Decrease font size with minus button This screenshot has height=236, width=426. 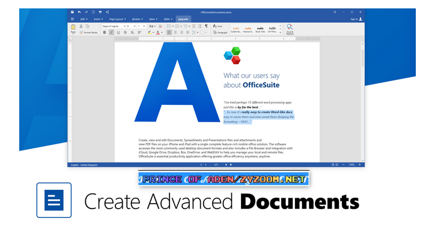coord(139,26)
